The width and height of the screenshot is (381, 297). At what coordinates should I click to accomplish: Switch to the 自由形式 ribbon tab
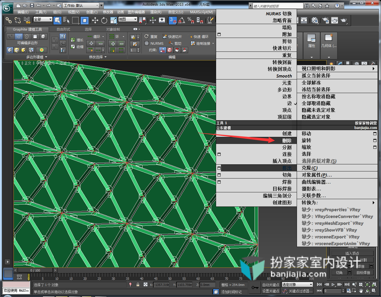pyautogui.click(x=63, y=29)
